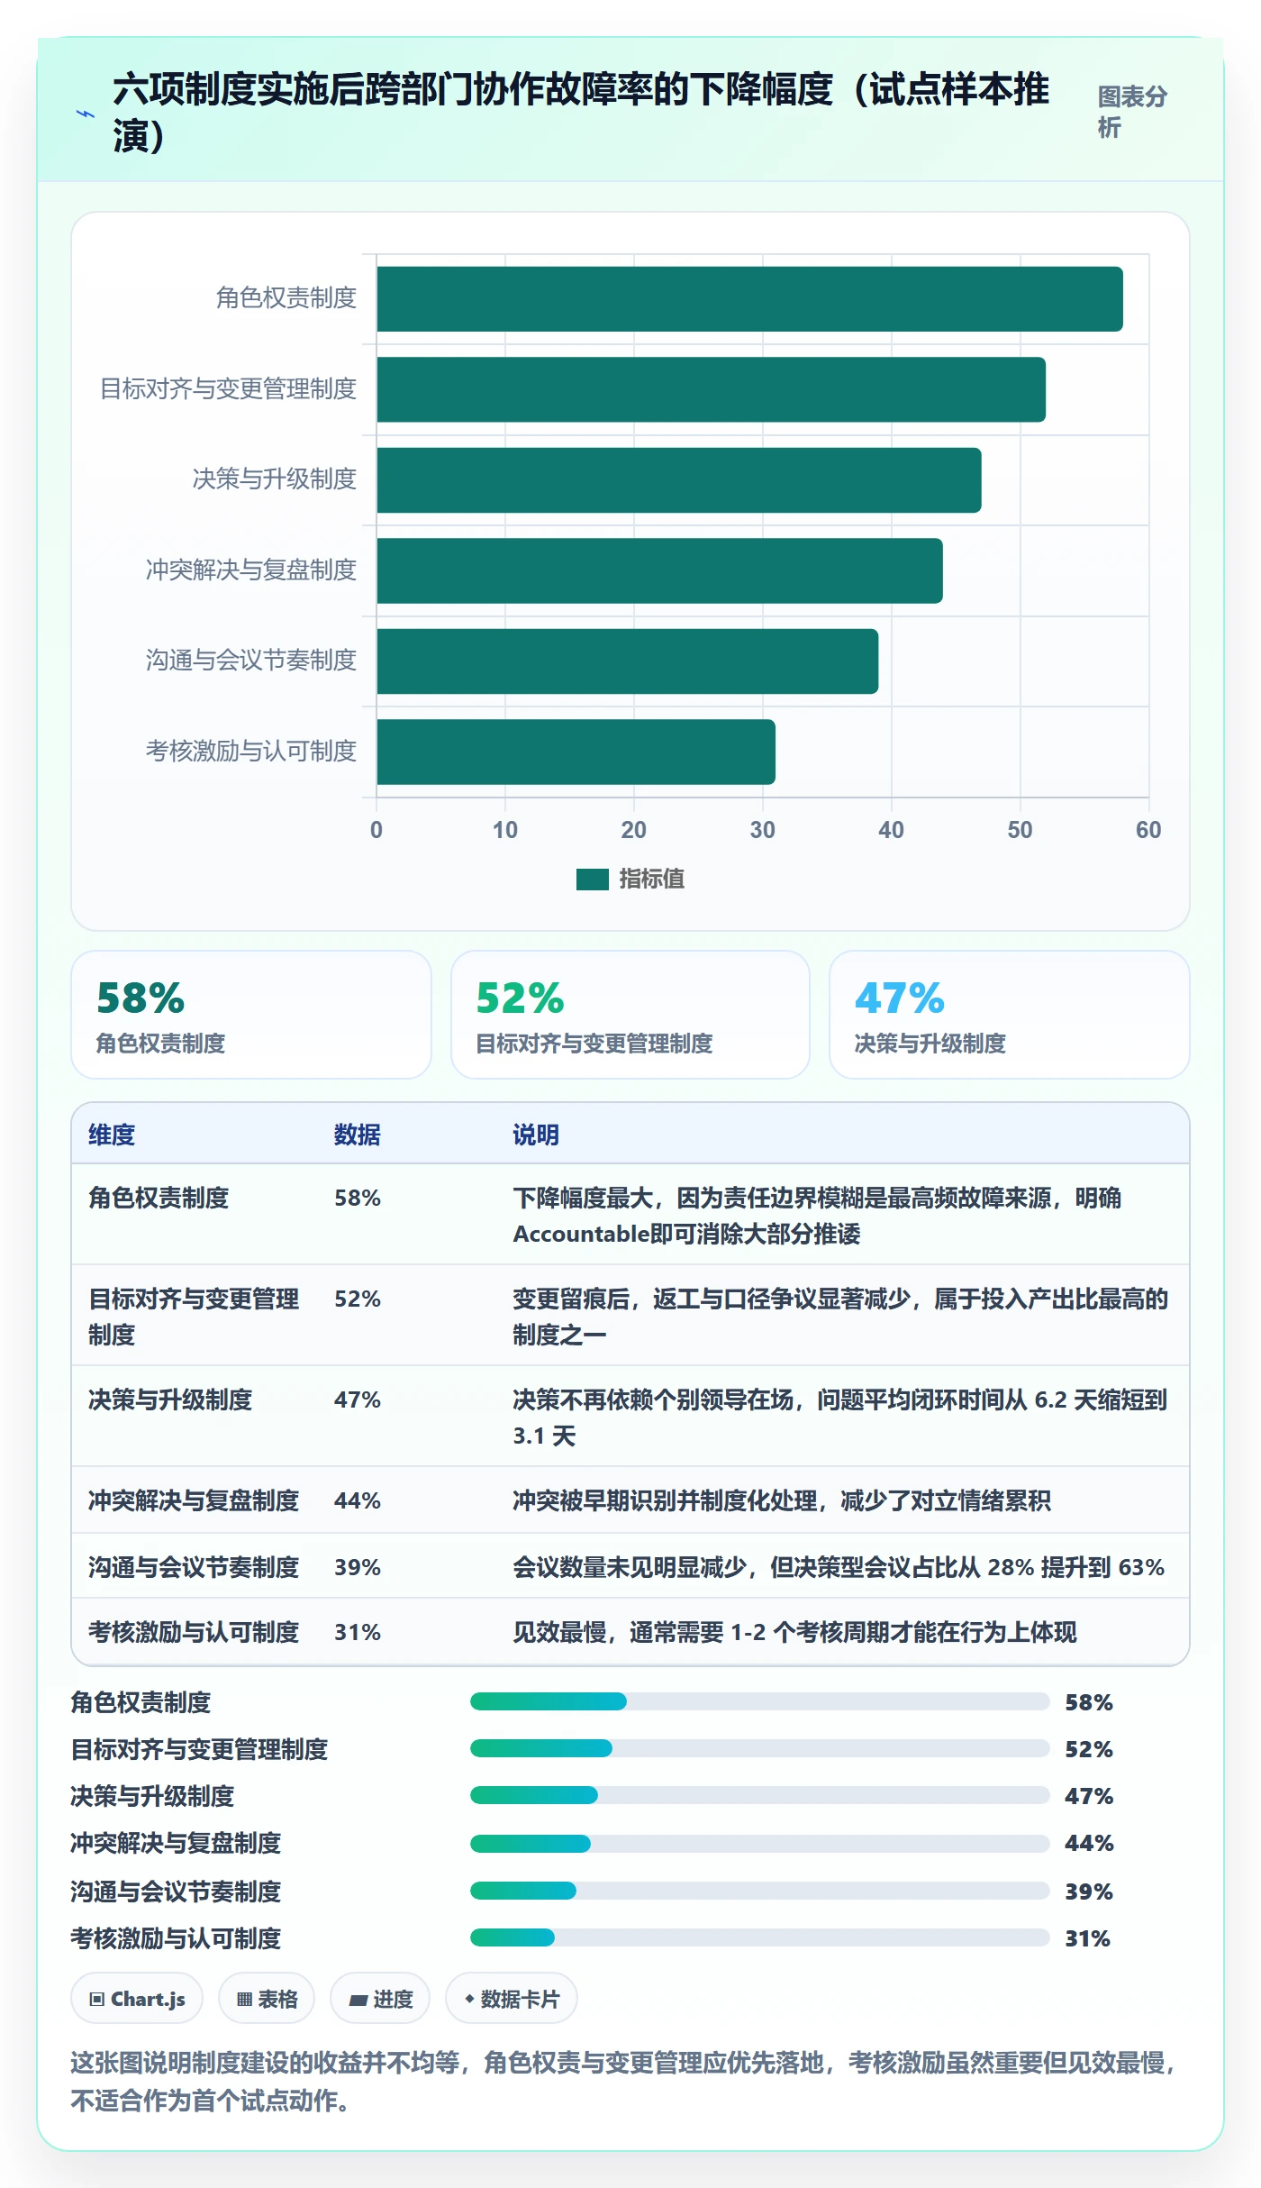The image size is (1261, 2188).
Task: Select the 角色权责制度 bar in chart
Action: (x=749, y=299)
